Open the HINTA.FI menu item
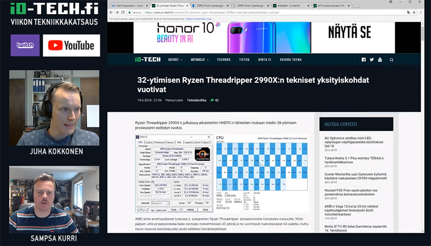Image resolution: width=431 pixels, height=246 pixels. [x=265, y=60]
